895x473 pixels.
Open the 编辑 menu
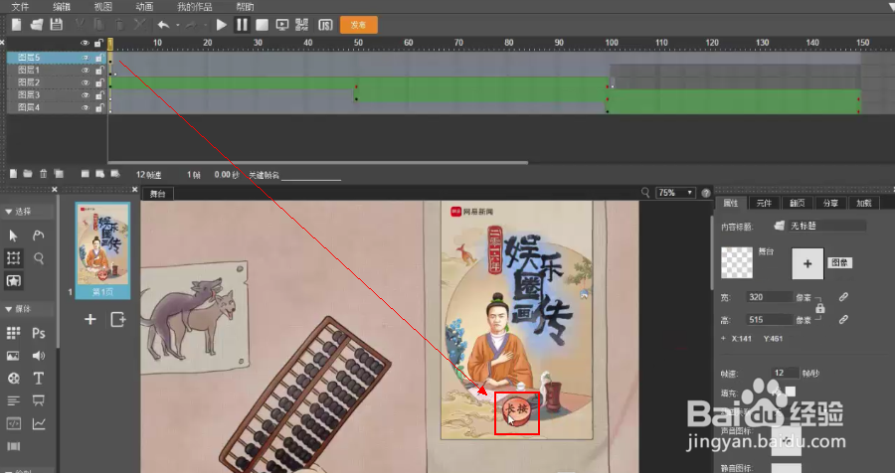(62, 7)
